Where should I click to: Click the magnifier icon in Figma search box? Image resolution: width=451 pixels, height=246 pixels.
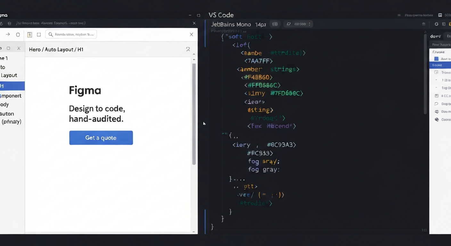[51, 35]
